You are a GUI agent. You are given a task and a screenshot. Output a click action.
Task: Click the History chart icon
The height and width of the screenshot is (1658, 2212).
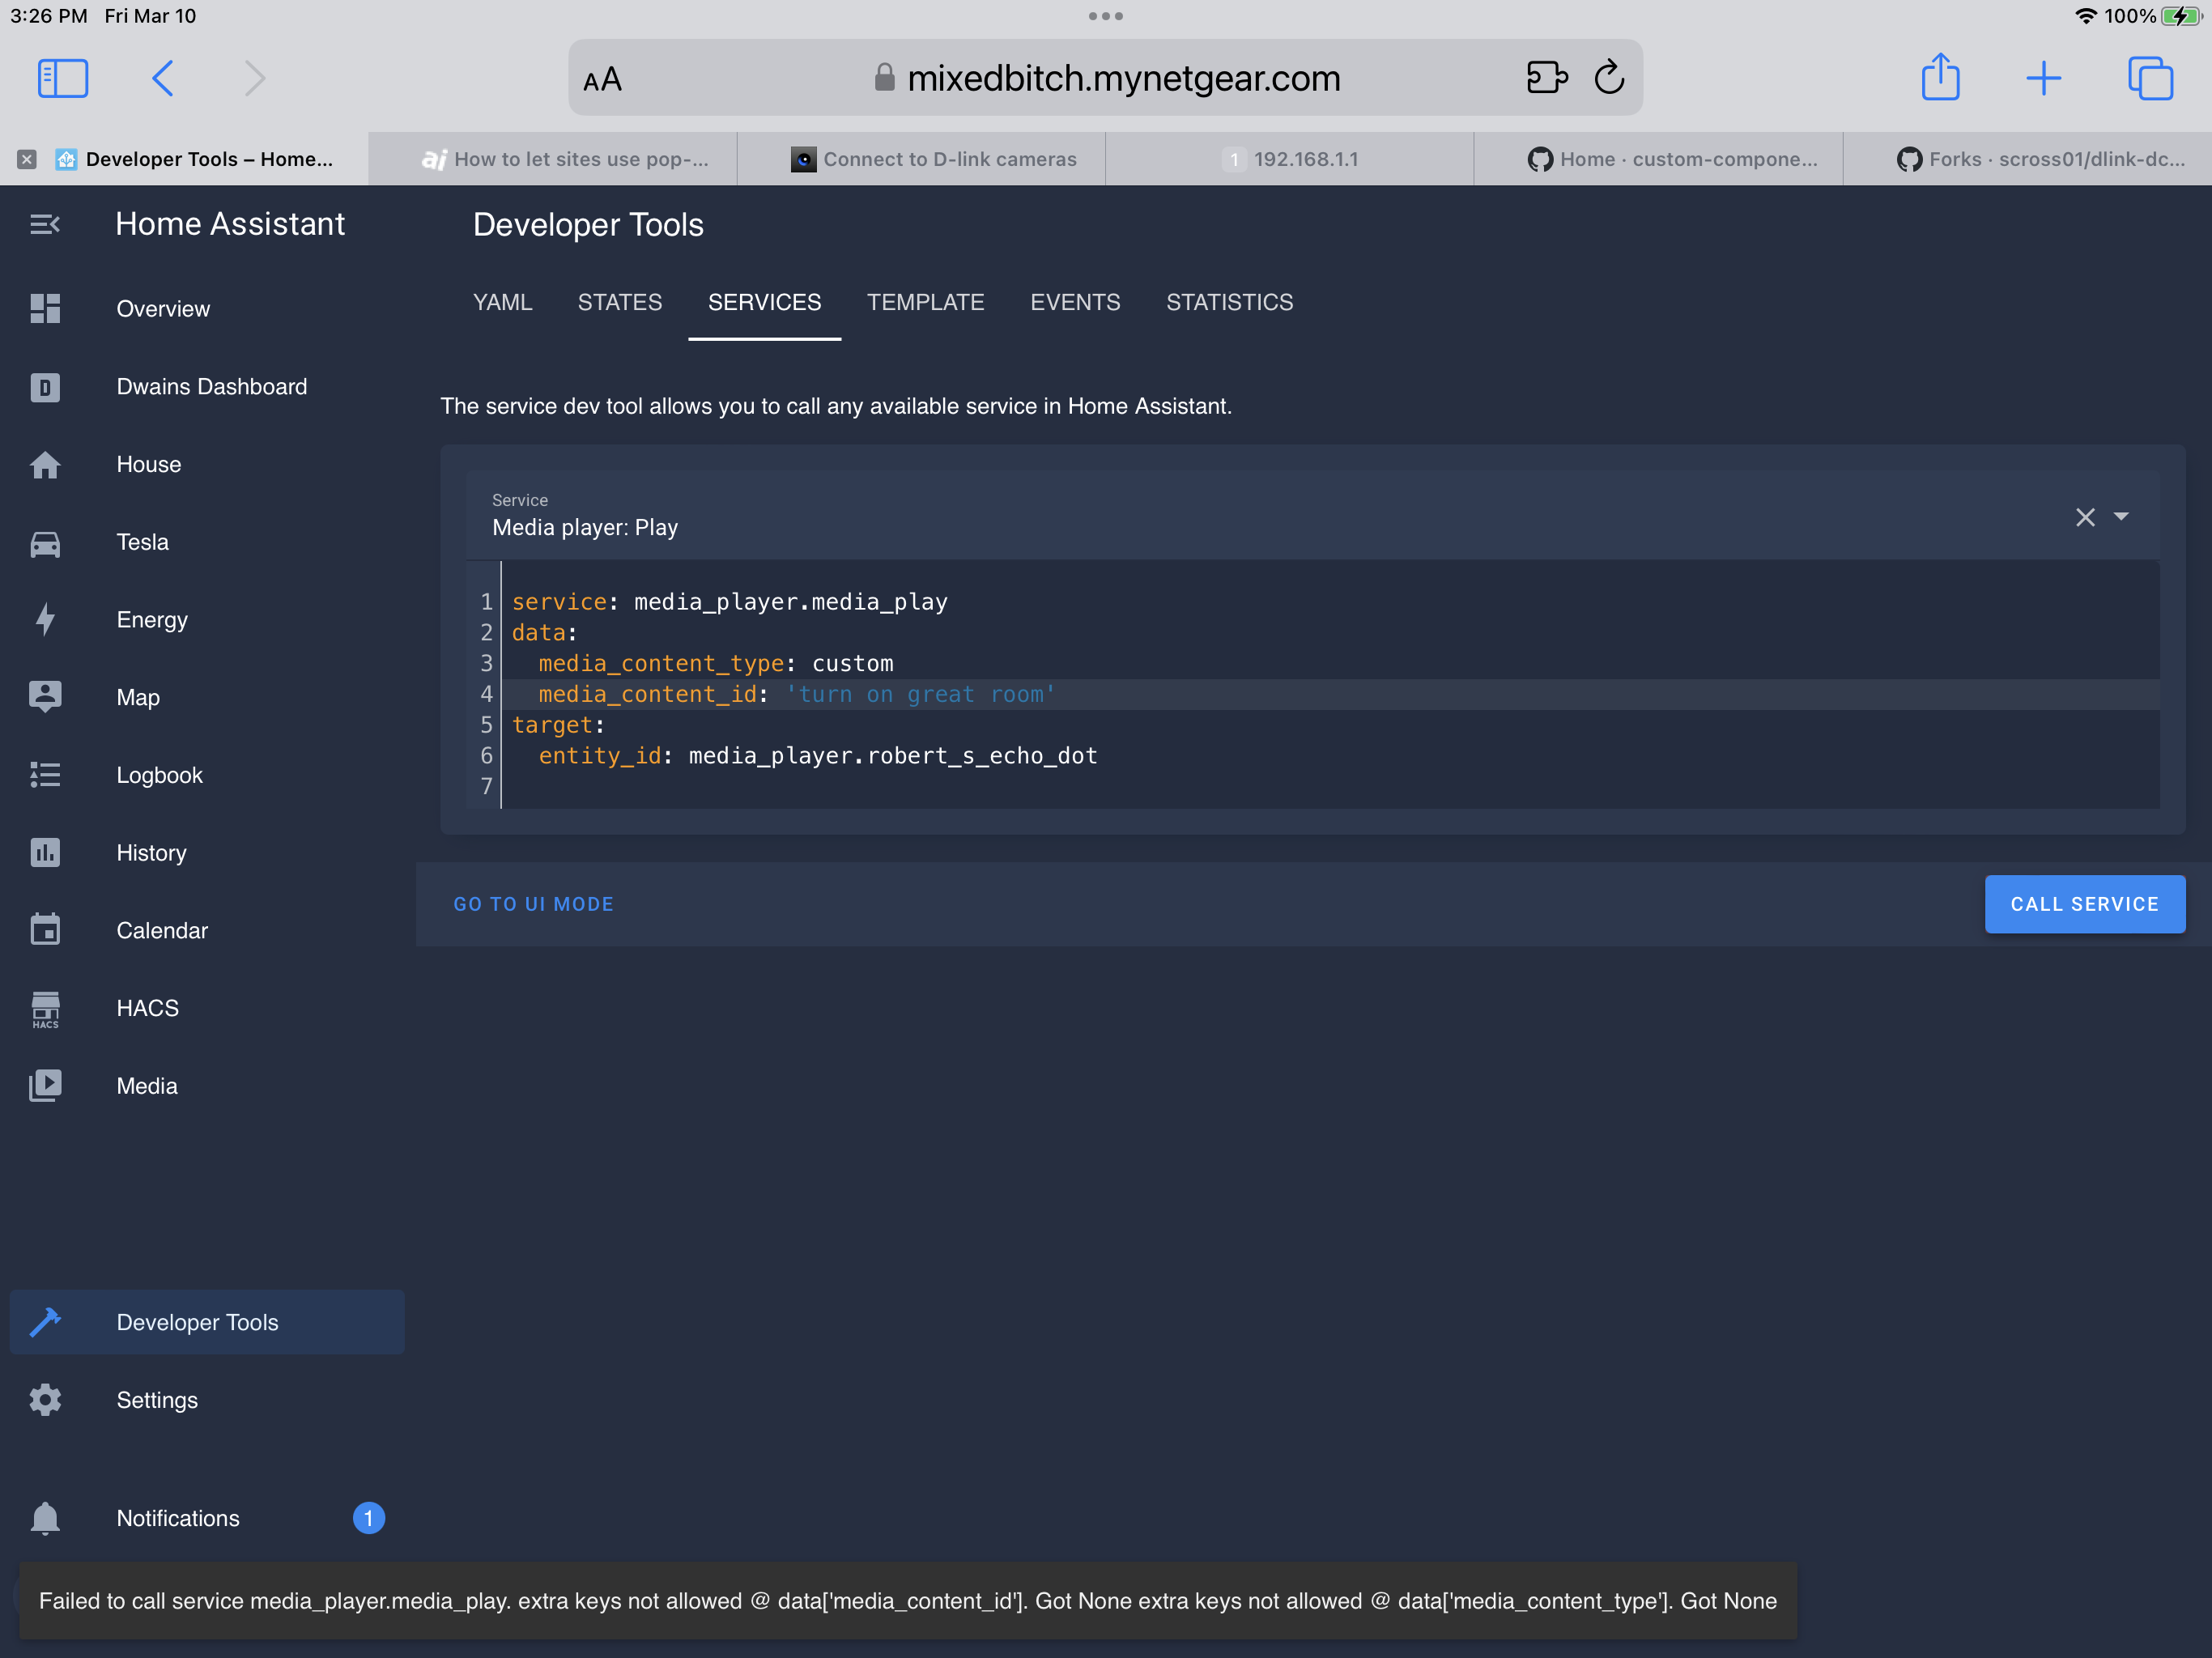pyautogui.click(x=45, y=852)
